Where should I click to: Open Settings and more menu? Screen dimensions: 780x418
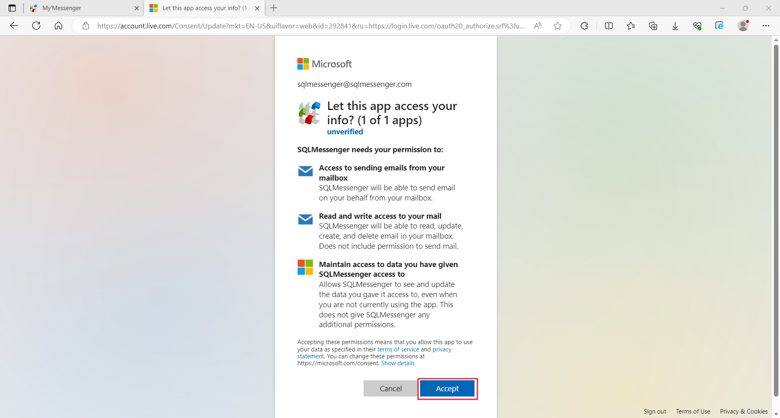766,26
